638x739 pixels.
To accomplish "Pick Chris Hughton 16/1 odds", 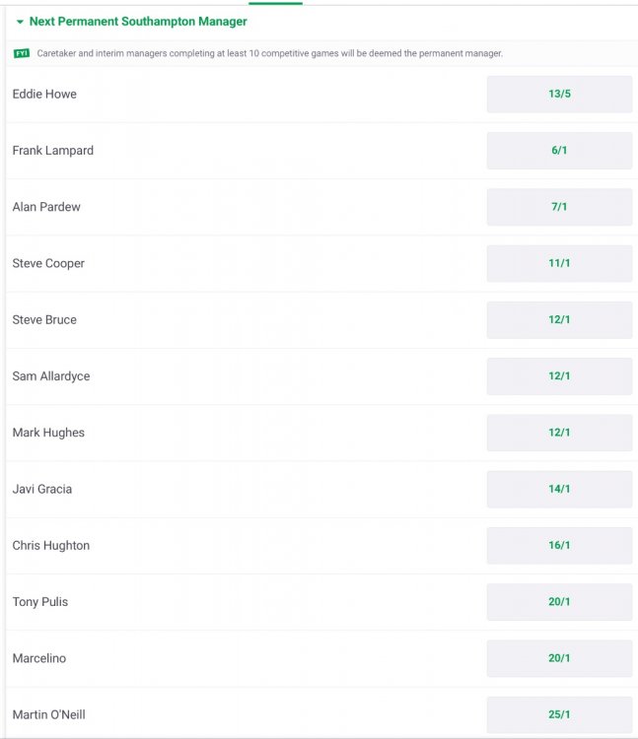I will 559,546.
